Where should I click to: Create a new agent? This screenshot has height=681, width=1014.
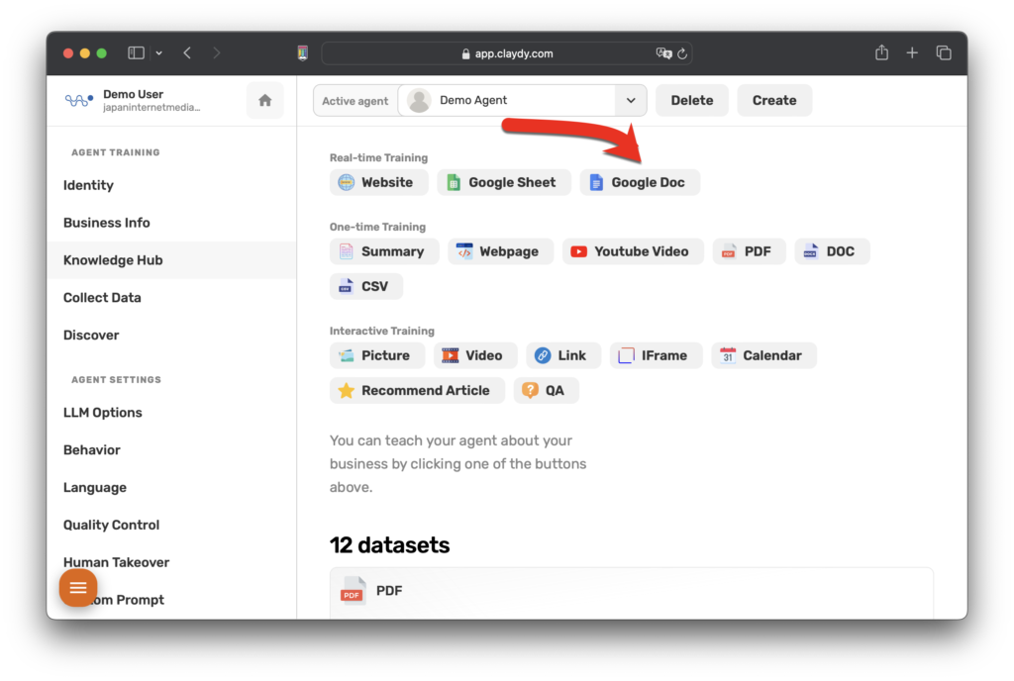(773, 101)
